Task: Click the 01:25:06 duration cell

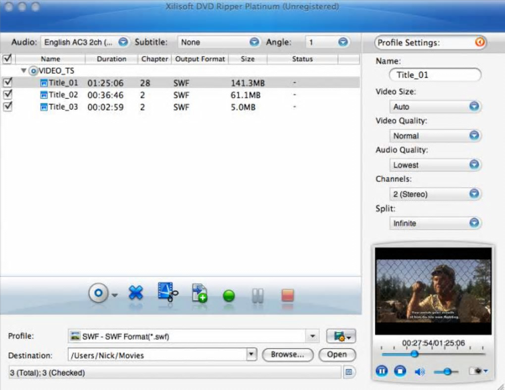Action: [105, 83]
